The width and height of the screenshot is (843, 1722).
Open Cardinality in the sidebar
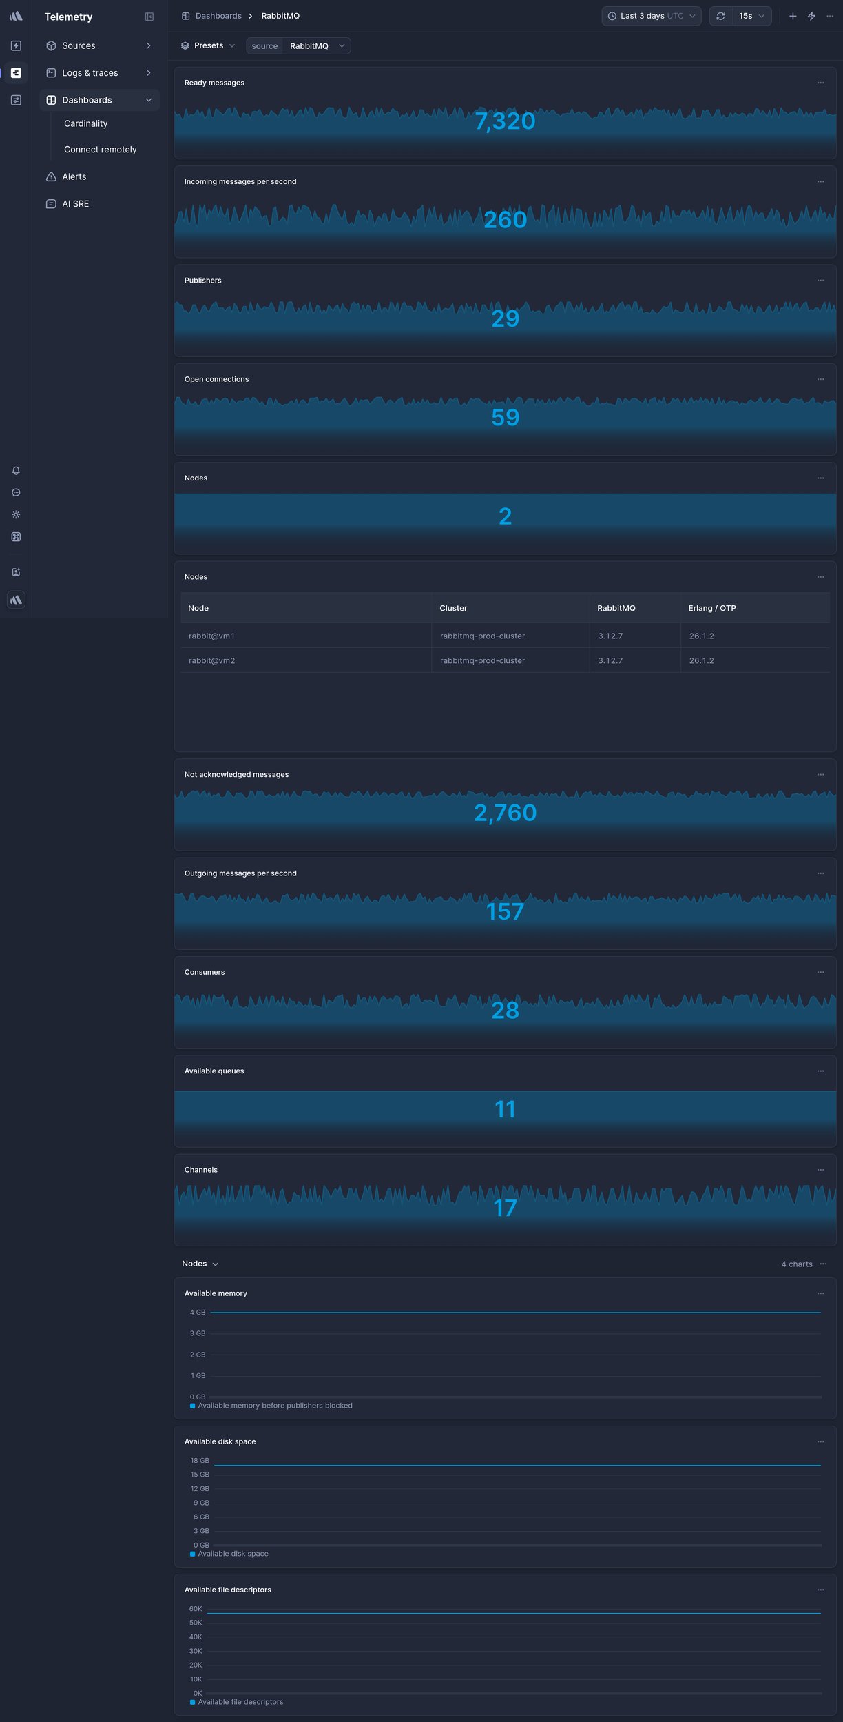click(85, 123)
